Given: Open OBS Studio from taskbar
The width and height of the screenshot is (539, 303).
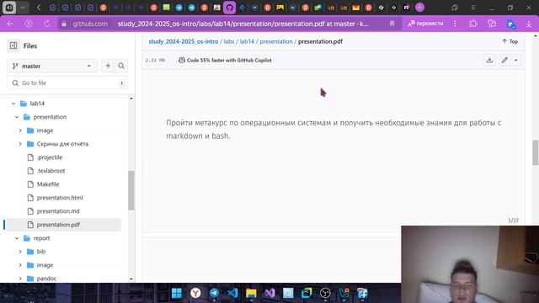Looking at the screenshot, I should 325,293.
